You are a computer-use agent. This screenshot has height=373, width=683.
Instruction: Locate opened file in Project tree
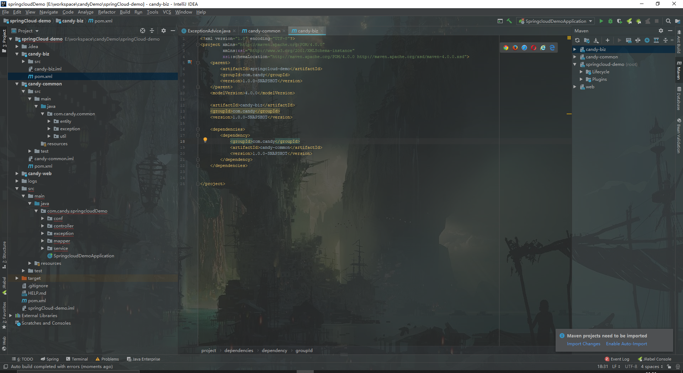(143, 31)
